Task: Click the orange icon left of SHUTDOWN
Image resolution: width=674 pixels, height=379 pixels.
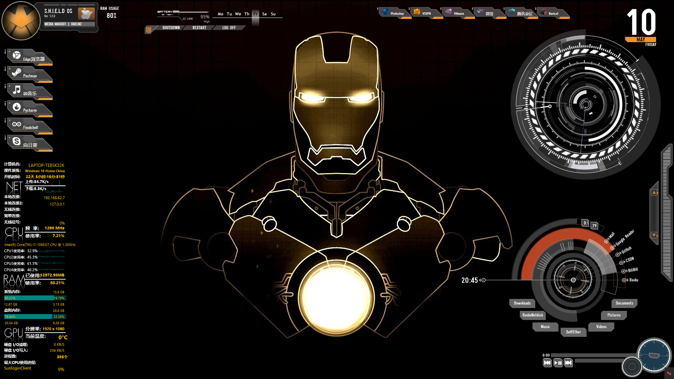Action: point(149,30)
